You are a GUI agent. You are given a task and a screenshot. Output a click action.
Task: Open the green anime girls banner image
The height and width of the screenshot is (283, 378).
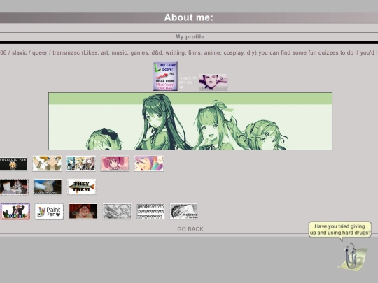click(190, 121)
